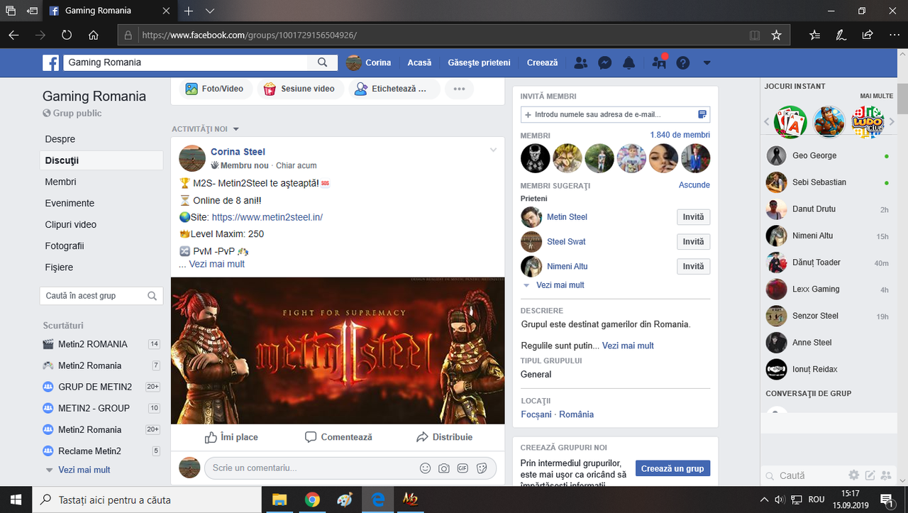This screenshot has width=908, height=513.
Task: Open Messenger icon in top bar
Action: coord(605,62)
